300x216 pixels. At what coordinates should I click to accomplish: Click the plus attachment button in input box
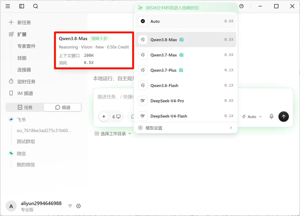104,117
